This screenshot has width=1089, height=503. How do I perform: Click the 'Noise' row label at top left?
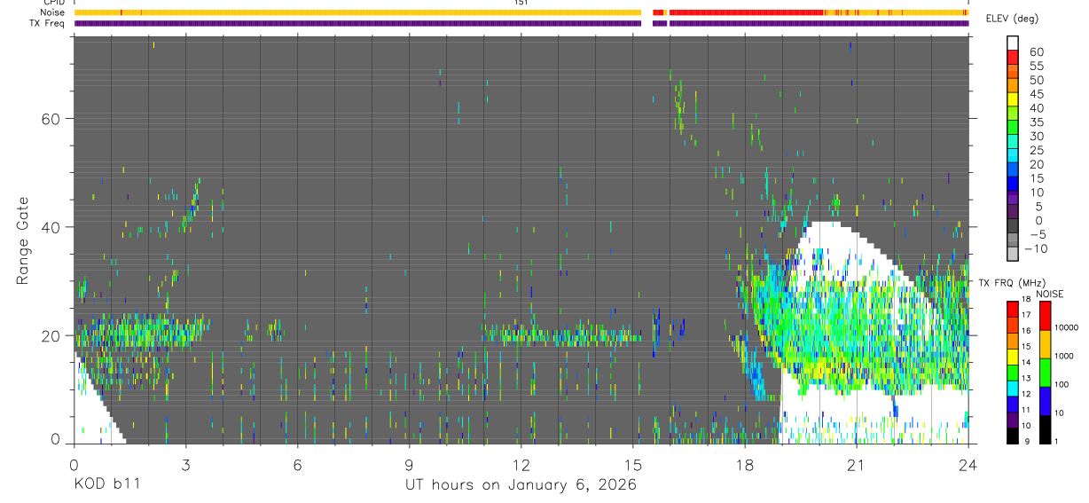pos(53,12)
